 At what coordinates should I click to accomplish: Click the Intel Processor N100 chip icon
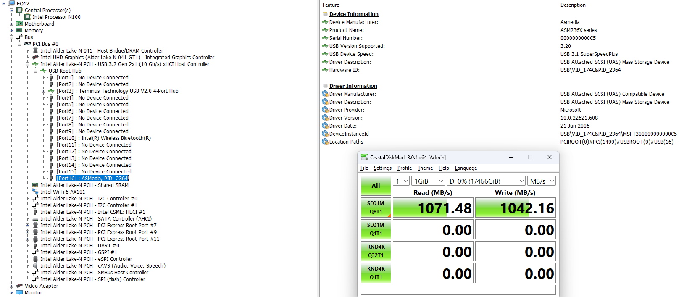(27, 17)
